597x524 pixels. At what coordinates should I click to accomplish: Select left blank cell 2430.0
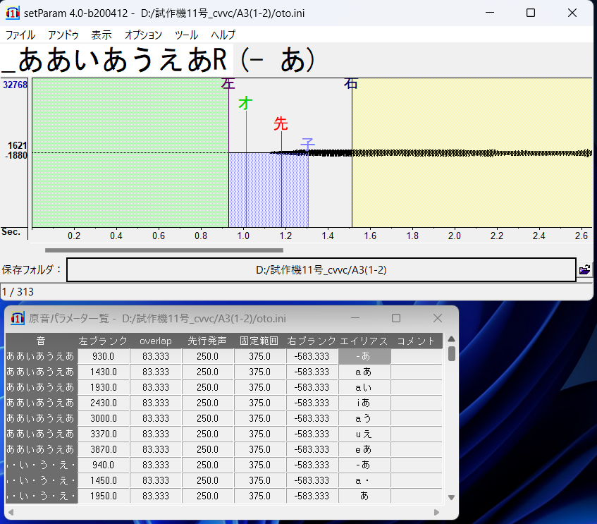pos(103,403)
